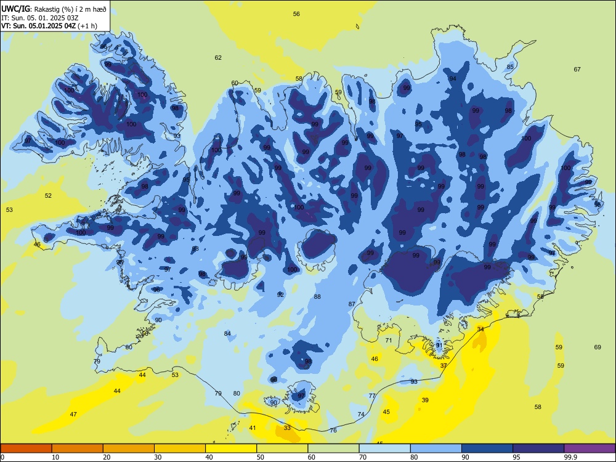Select the navy 95–99.9 legend swatch

point(538,448)
